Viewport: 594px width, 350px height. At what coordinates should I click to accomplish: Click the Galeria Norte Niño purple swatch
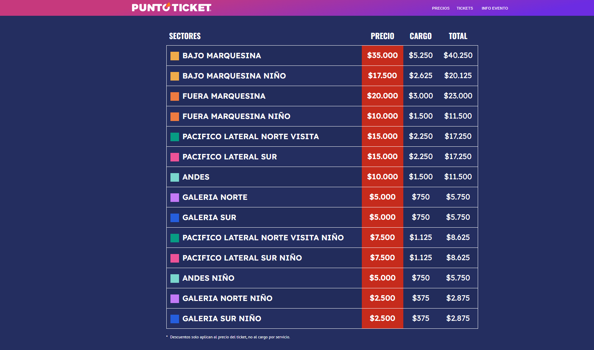pyautogui.click(x=175, y=299)
